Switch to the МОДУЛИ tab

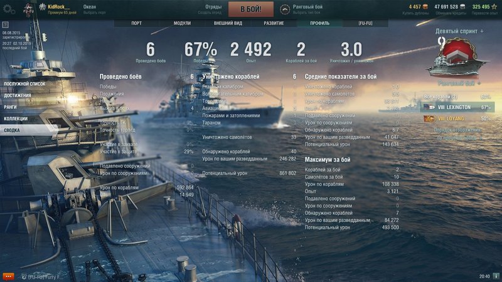pyautogui.click(x=182, y=23)
